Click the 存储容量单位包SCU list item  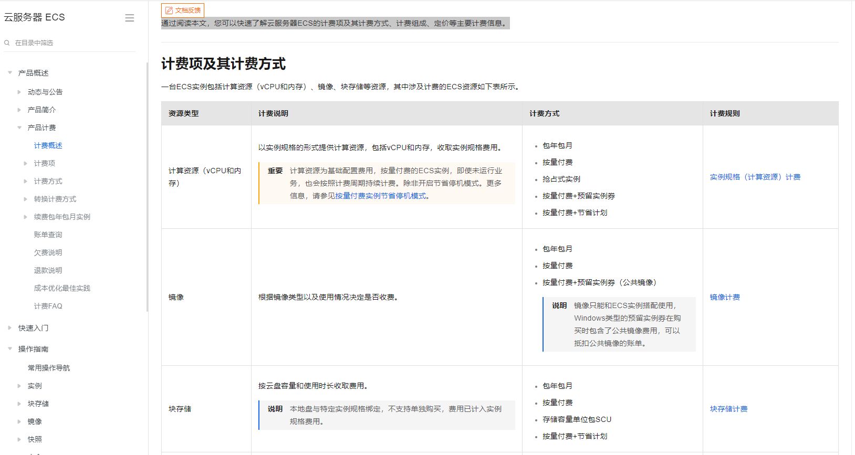coord(577,419)
